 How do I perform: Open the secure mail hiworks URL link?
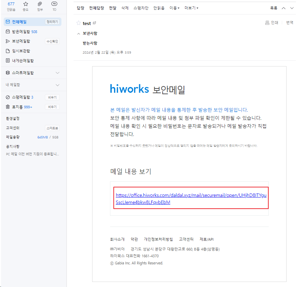[x=191, y=199]
